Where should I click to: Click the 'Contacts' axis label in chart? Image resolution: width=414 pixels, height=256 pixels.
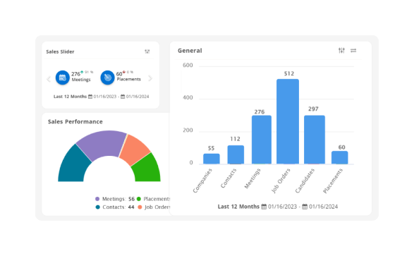pos(228,178)
